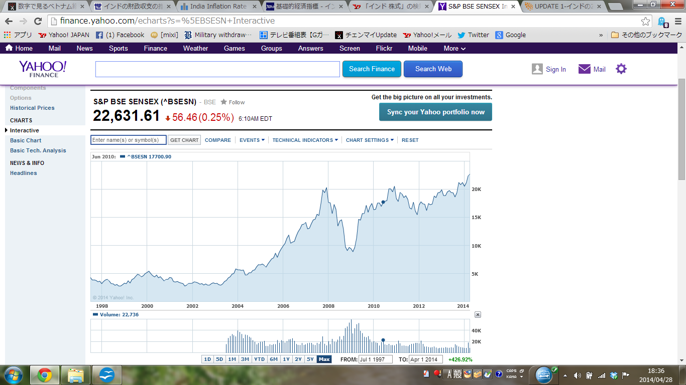Select the Max chart range
Viewport: 686px width, 385px height.
coord(324,359)
